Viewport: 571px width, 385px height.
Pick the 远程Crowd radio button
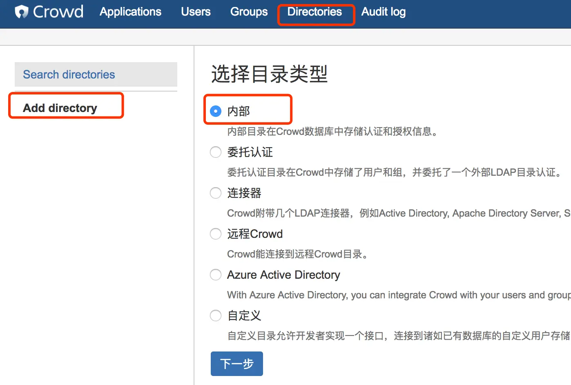click(x=216, y=234)
